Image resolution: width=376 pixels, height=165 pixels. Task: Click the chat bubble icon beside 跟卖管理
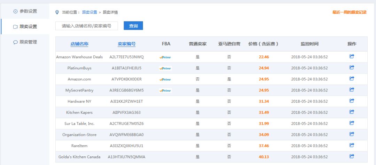point(15,42)
